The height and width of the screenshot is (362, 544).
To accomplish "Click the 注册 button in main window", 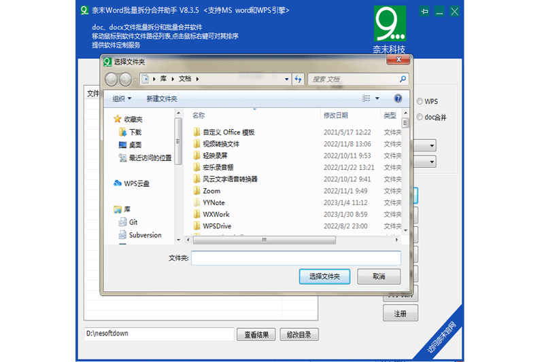I will point(401,314).
